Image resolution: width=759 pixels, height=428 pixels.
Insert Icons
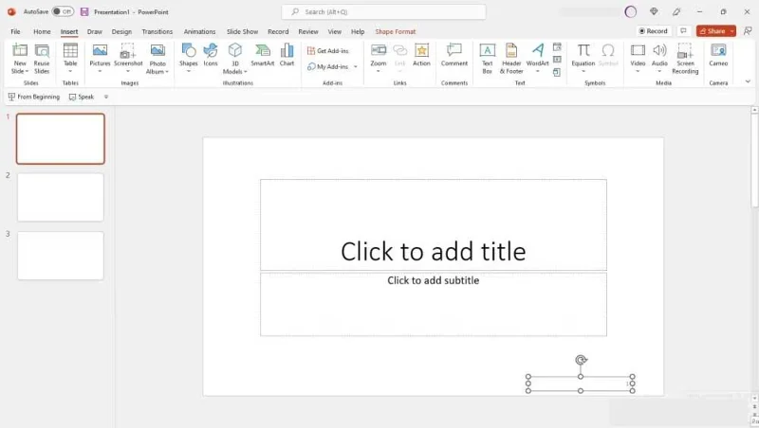click(211, 55)
